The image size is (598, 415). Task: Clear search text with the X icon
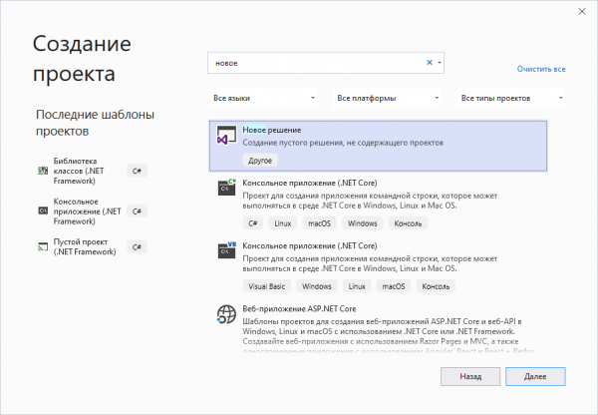pos(430,62)
